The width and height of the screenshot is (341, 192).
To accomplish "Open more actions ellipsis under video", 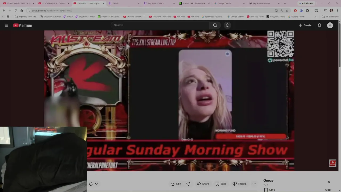I will click(x=254, y=184).
